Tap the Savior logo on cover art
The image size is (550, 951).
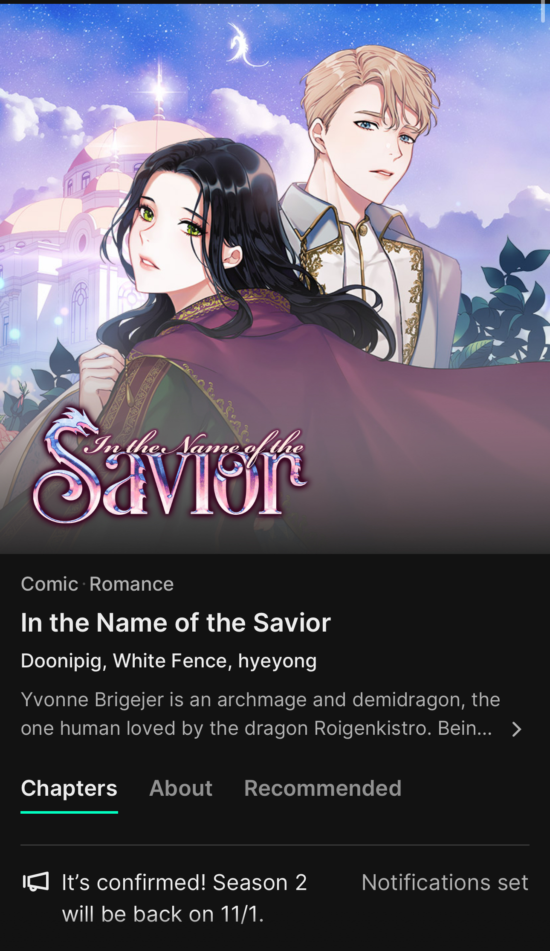(170, 467)
